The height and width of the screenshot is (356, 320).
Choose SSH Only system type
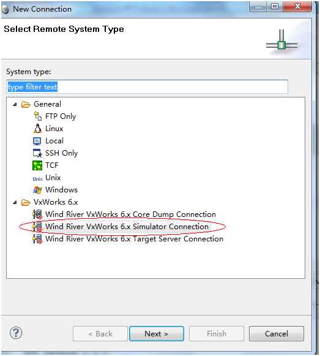click(x=61, y=153)
